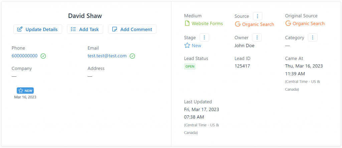342x148 pixels.
Task: Click phone number 6000000000 link
Action: pos(25,56)
